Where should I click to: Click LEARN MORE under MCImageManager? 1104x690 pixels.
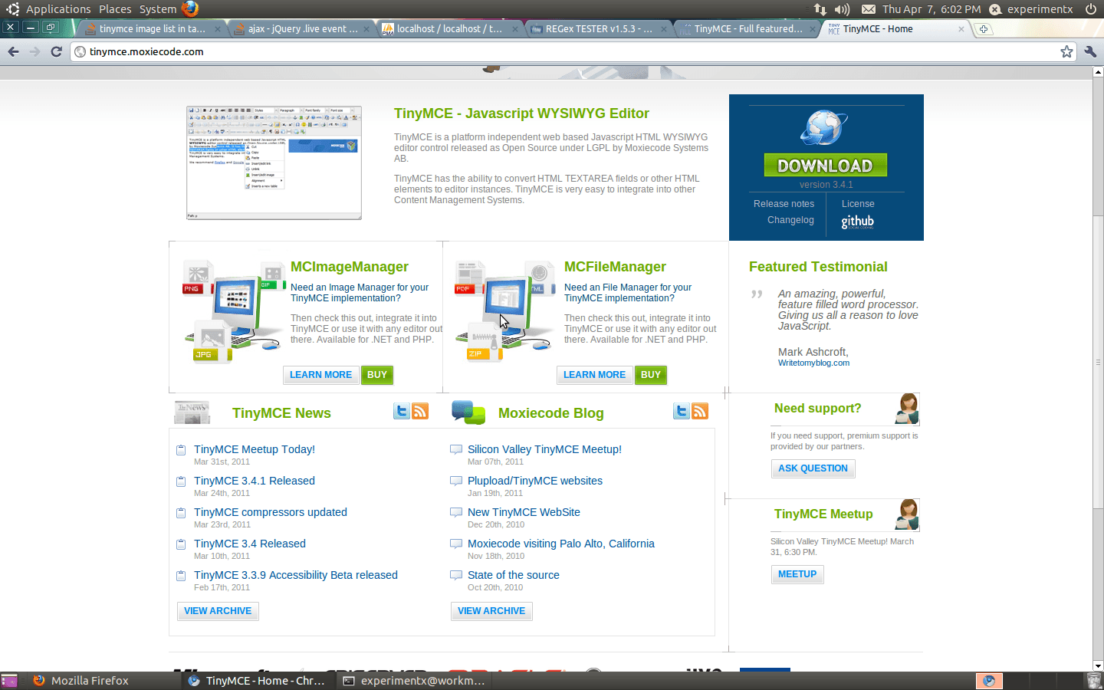point(320,375)
